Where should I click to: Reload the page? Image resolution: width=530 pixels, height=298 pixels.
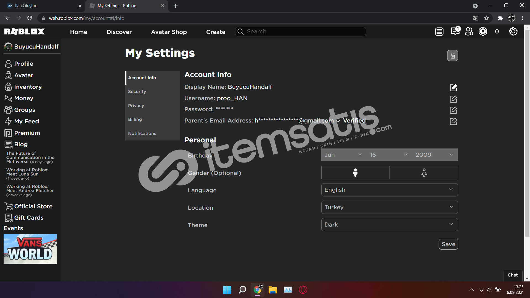(x=30, y=18)
